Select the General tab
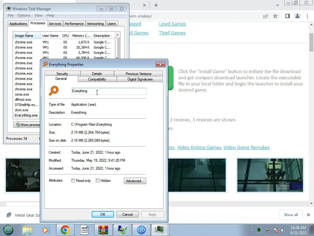314x236 pixels. click(61, 79)
